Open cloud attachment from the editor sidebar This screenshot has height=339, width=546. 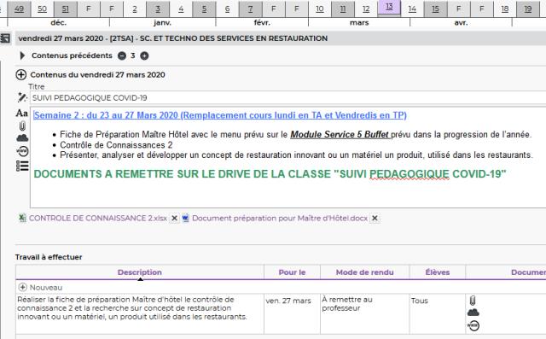tap(22, 138)
